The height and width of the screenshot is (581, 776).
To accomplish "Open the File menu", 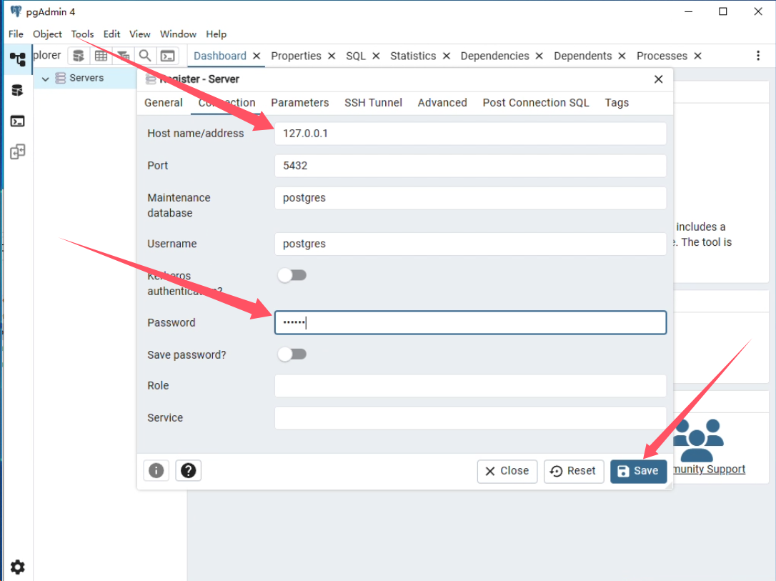I will pyautogui.click(x=16, y=34).
